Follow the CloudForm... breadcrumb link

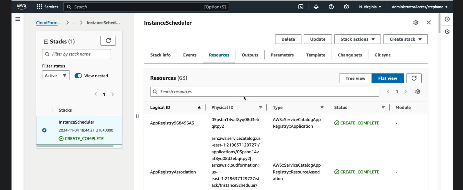click(49, 23)
